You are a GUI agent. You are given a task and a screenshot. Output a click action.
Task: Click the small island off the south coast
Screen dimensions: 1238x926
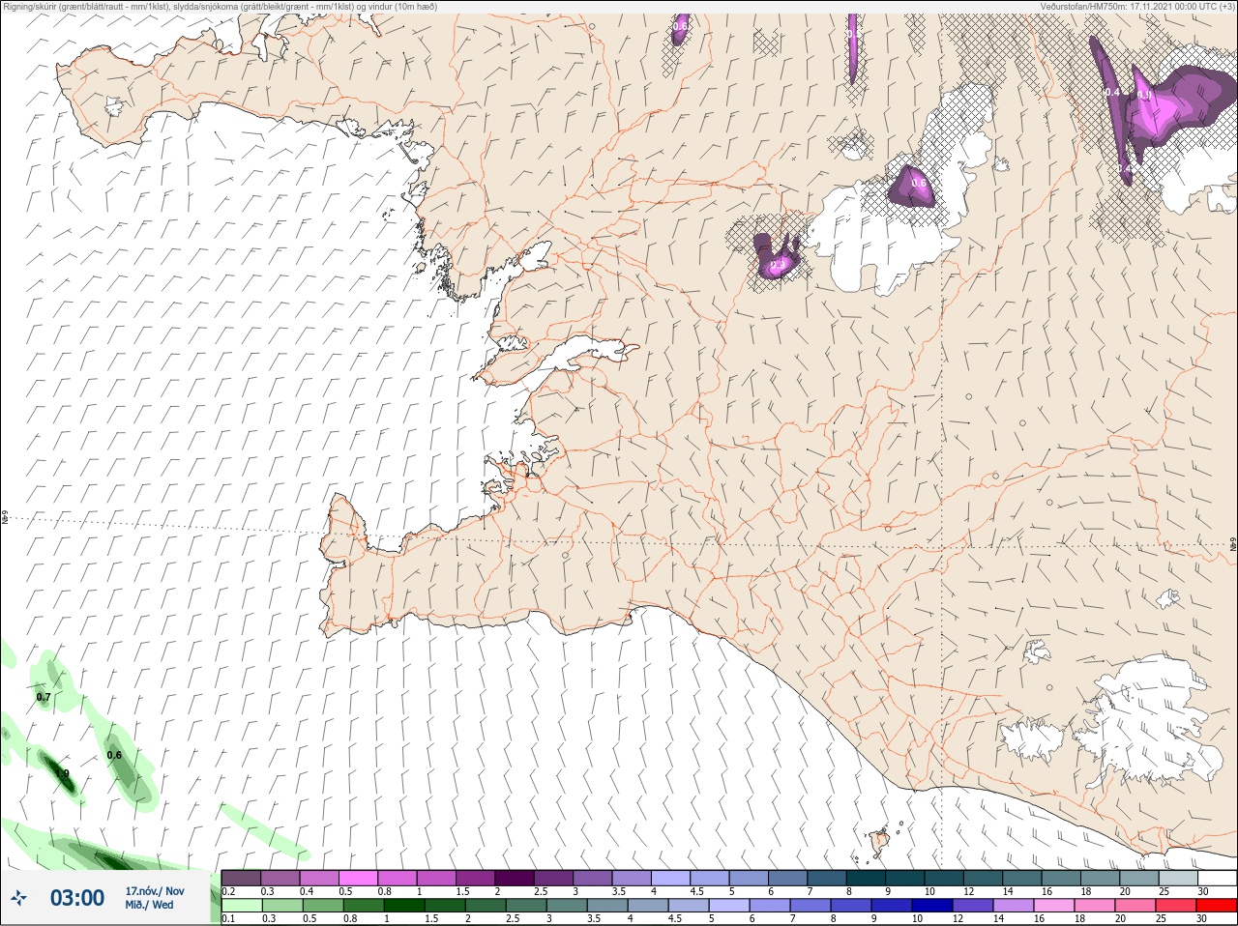pos(879,841)
